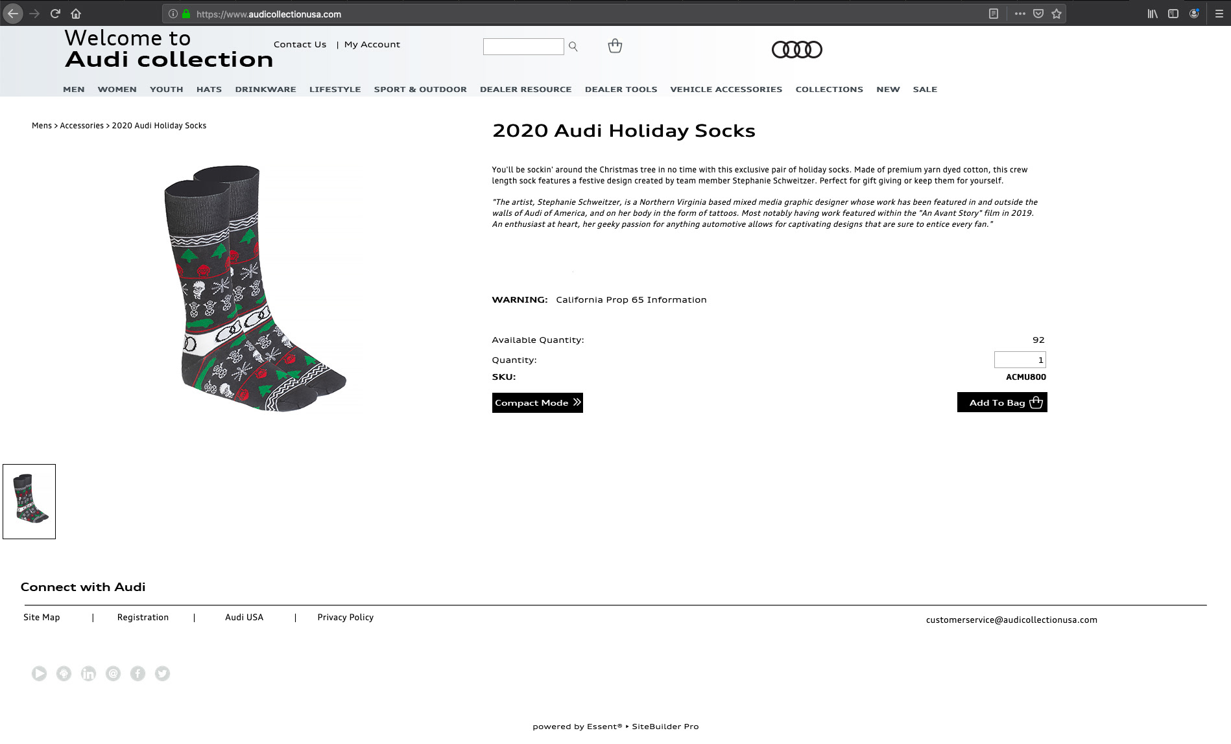This screenshot has height=744, width=1231.
Task: Toggle the browser reader view icon
Action: tap(993, 14)
